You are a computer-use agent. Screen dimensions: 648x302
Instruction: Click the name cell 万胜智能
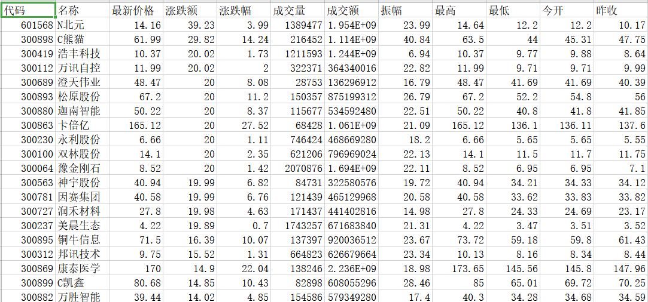click(83, 296)
